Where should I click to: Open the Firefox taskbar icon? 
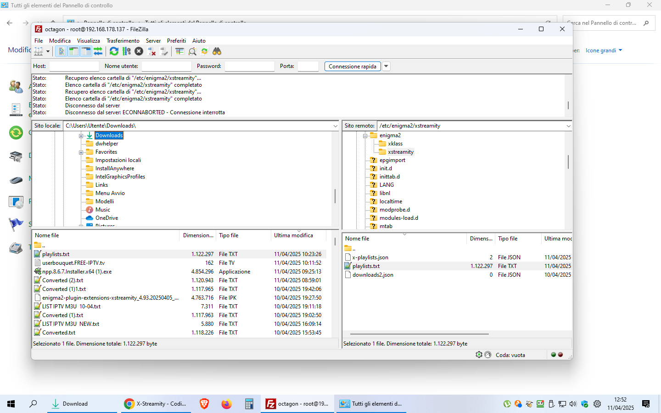226,404
